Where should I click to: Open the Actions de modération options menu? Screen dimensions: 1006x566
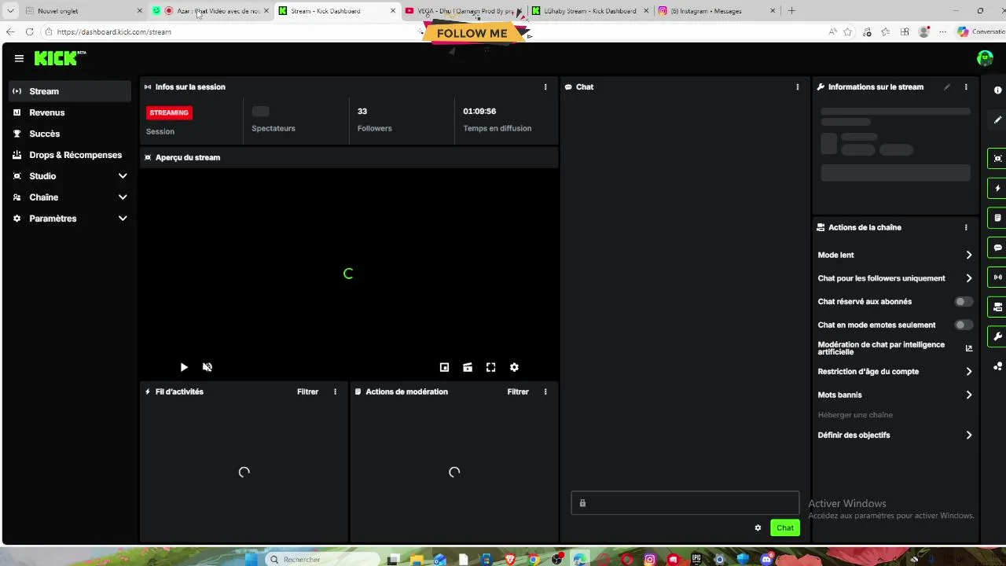pyautogui.click(x=545, y=391)
